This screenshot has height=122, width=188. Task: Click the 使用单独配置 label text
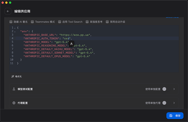[x=153, y=89]
